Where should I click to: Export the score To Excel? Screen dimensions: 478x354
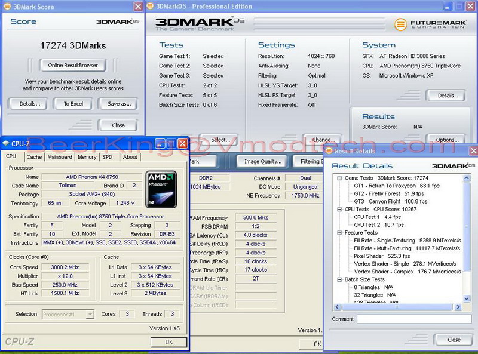[73, 104]
